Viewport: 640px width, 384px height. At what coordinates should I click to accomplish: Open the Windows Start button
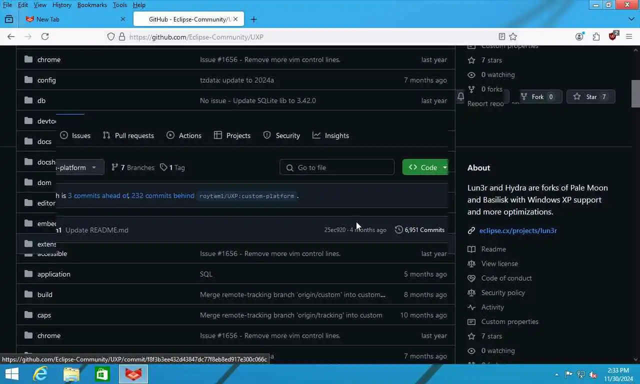click(x=11, y=374)
